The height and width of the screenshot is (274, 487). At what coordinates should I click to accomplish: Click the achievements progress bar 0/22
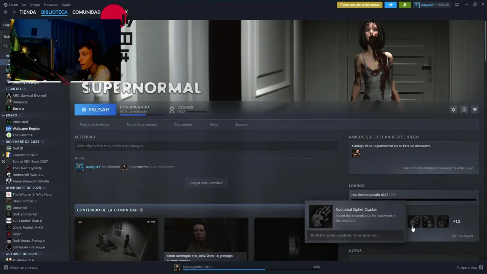[x=414, y=199]
